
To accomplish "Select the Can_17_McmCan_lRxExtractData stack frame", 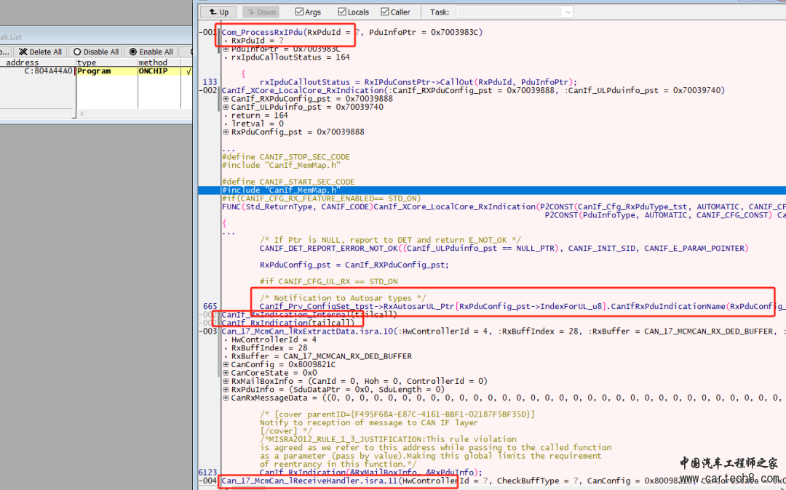I will [x=291, y=331].
